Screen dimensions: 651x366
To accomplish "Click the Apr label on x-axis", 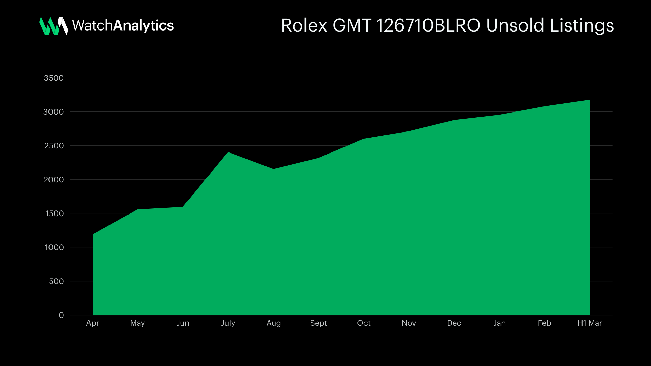I will coord(93,323).
